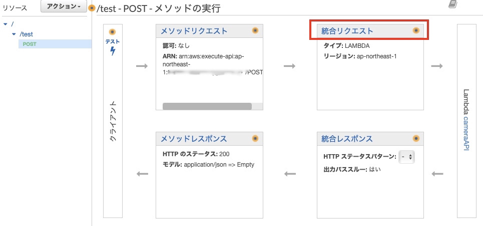Collapse the root / resource node
Image resolution: width=483 pixels, height=226 pixels.
[5, 24]
